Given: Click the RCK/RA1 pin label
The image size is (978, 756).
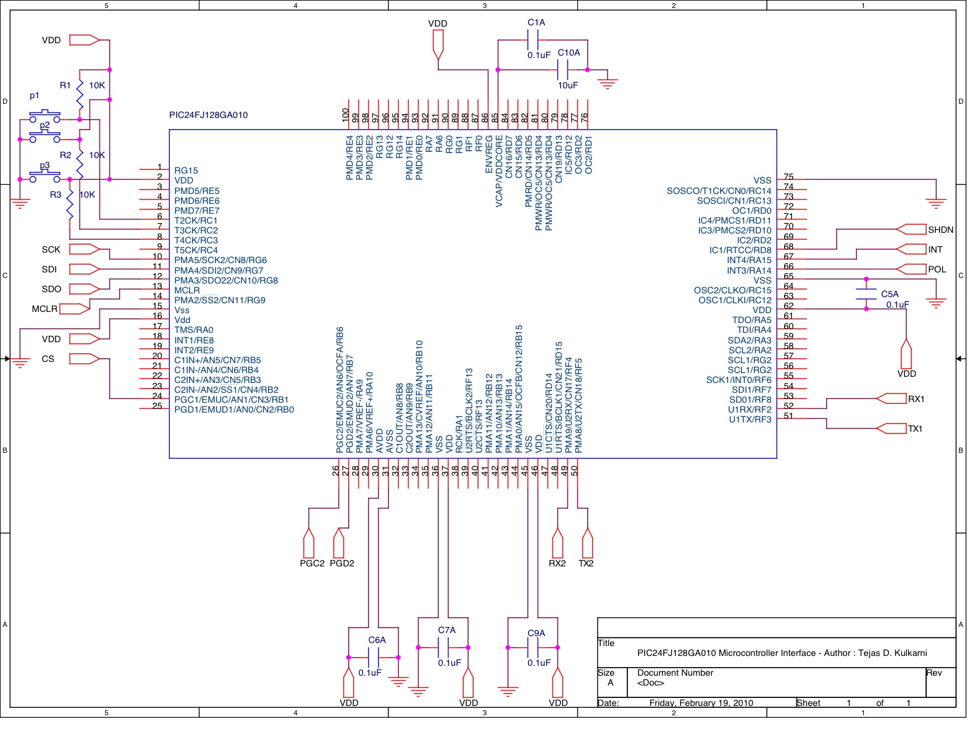Looking at the screenshot, I should 459,434.
